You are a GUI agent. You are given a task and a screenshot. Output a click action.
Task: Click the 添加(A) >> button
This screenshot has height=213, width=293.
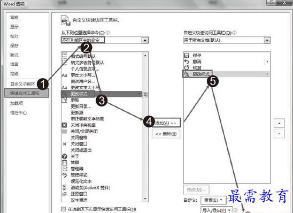(166, 123)
